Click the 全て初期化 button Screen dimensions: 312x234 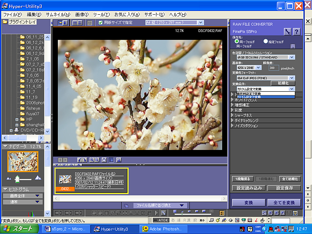[290, 179]
